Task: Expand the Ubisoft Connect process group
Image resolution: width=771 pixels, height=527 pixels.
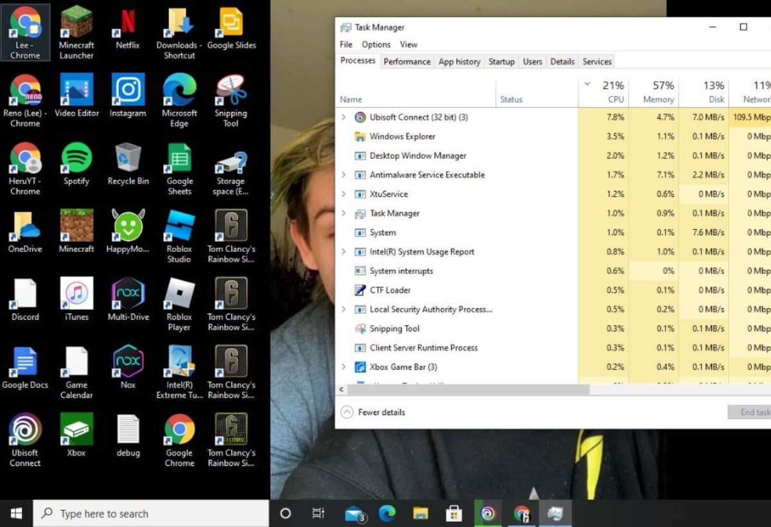Action: click(x=343, y=117)
